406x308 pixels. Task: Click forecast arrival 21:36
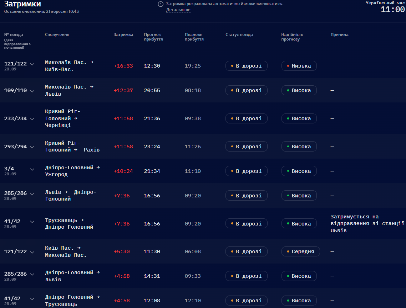pos(152,118)
